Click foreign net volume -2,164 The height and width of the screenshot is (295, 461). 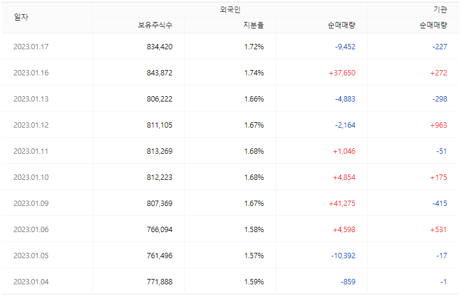point(346,125)
